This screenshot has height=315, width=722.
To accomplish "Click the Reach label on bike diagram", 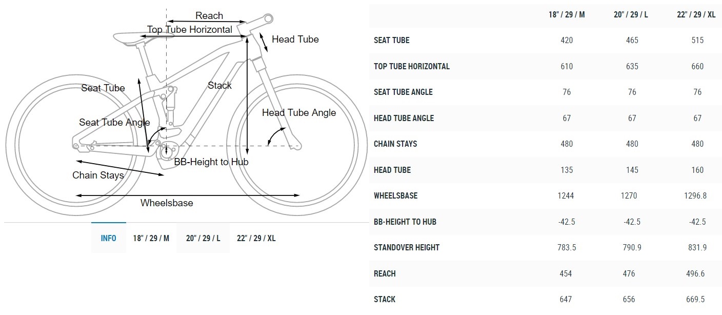I will pos(209,16).
